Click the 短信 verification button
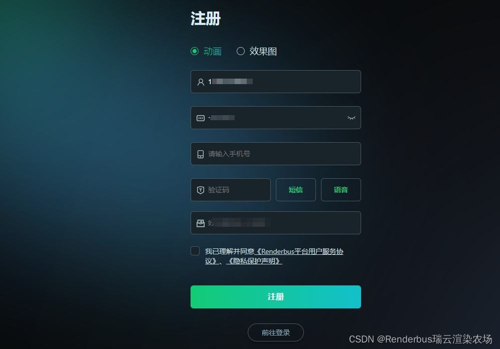The width and height of the screenshot is (500, 349). coord(295,190)
